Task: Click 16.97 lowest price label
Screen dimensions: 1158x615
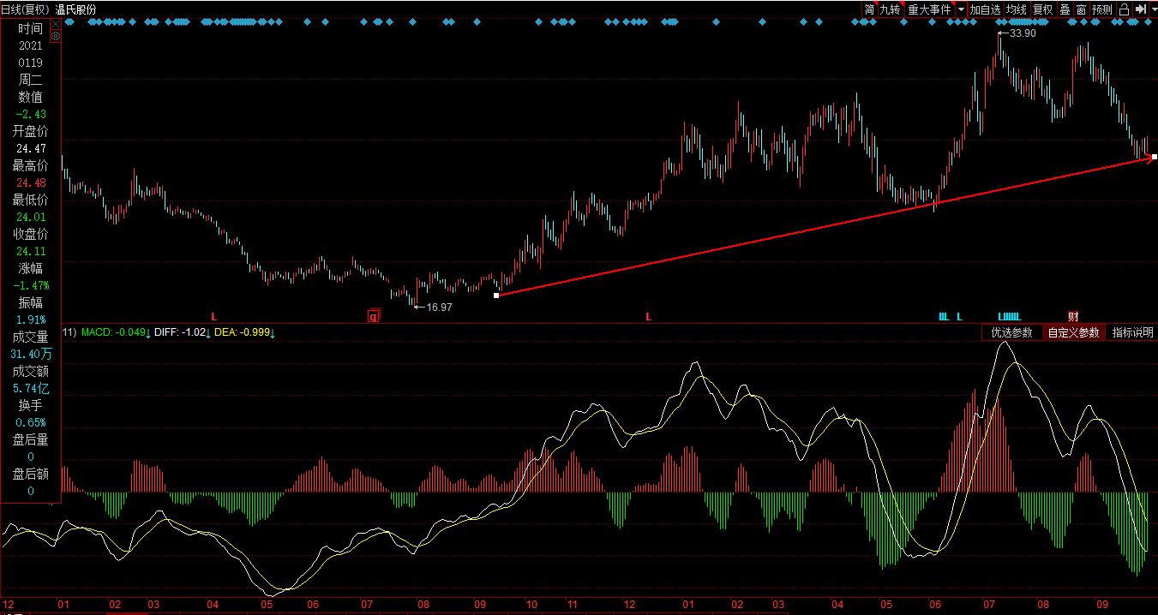Action: (438, 307)
